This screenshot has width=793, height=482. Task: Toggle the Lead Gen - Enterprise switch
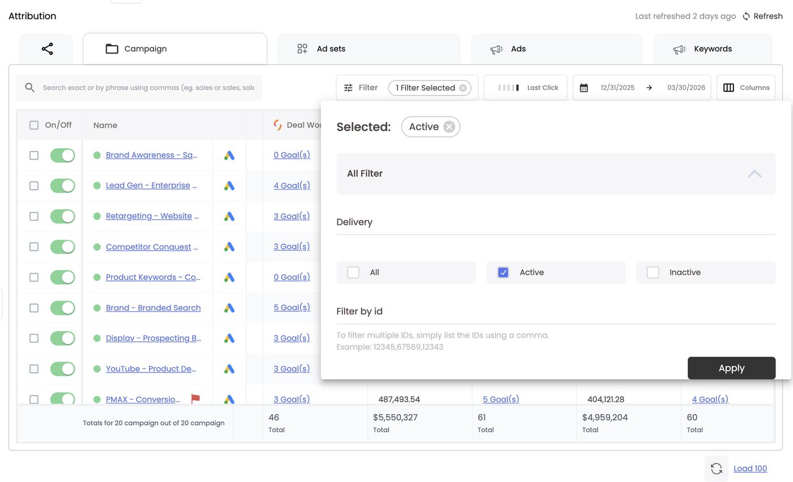62,186
